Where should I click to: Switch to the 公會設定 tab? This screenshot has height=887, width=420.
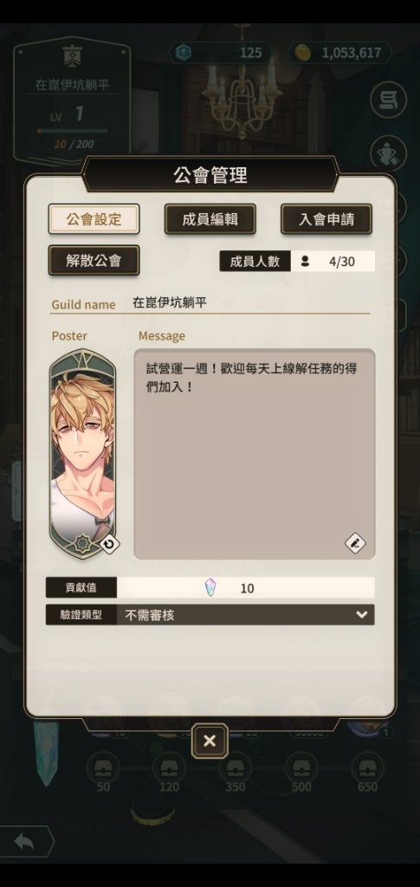point(94,219)
